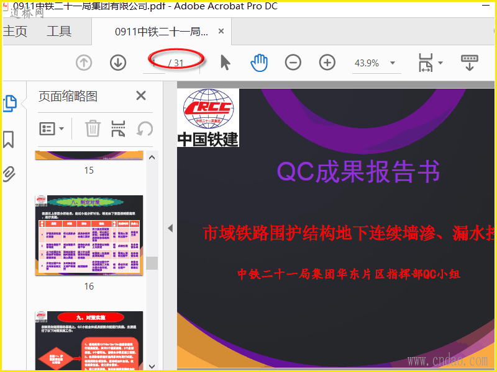This screenshot has width=497, height=372.
Task: Click the total pages text / 31
Action: (176, 63)
